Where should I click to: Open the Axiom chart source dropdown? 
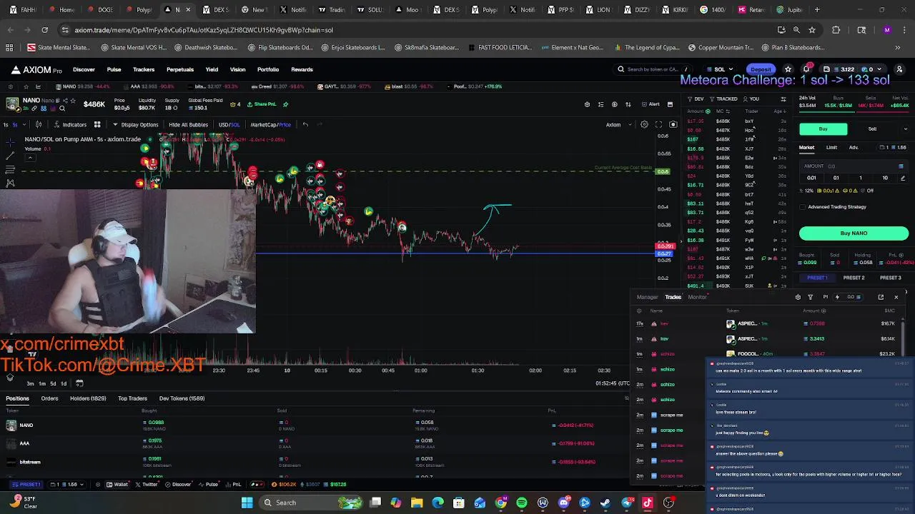[619, 125]
